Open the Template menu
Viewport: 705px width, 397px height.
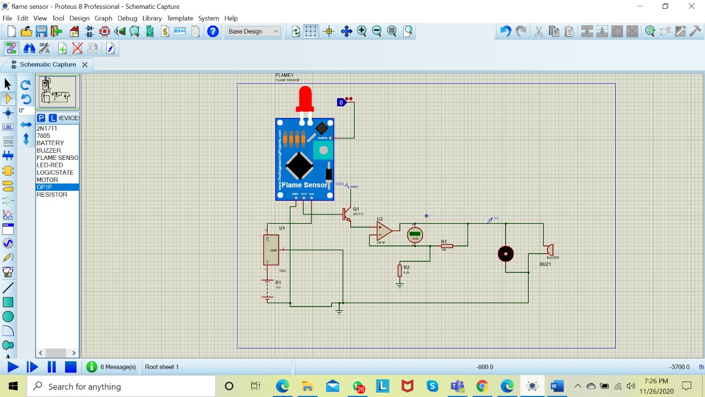coord(180,18)
